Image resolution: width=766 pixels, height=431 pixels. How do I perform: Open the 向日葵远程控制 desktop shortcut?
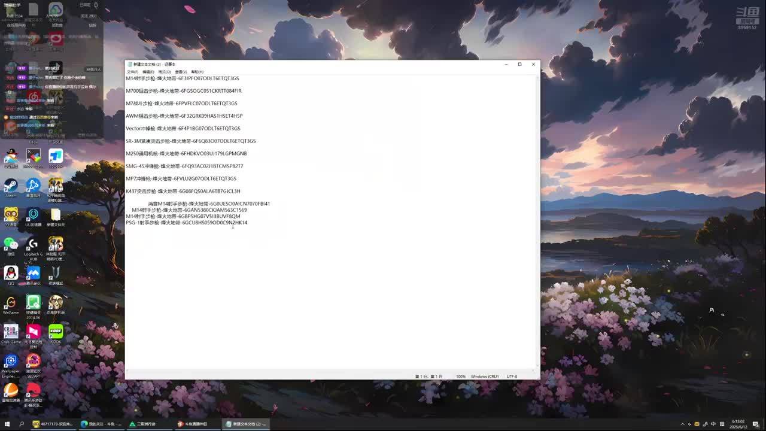34,336
